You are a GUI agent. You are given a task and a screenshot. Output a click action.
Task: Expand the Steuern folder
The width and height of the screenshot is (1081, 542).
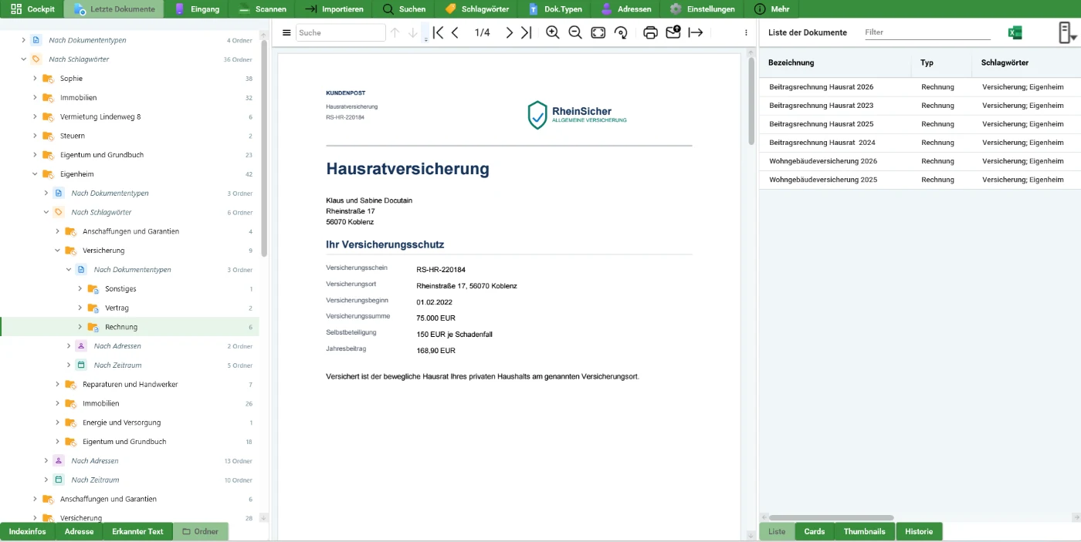tap(35, 136)
